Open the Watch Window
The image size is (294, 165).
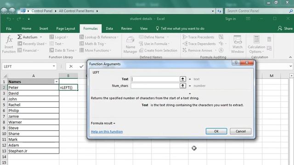click(237, 44)
